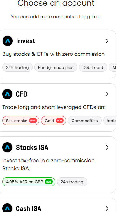Select the 24h trading chip under Invest

(17, 67)
